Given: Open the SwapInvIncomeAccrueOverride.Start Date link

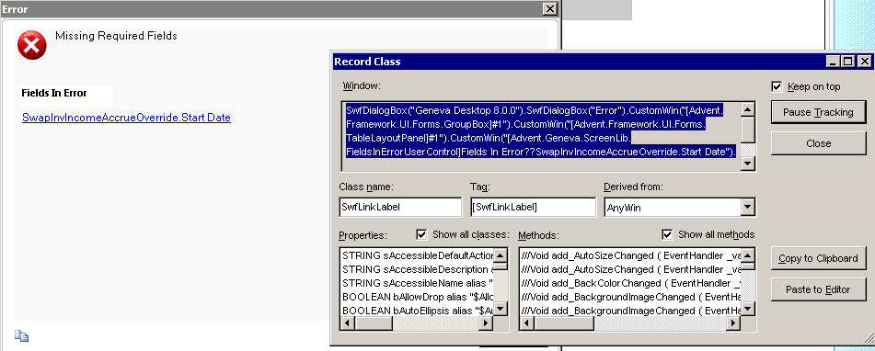Looking at the screenshot, I should pyautogui.click(x=126, y=118).
